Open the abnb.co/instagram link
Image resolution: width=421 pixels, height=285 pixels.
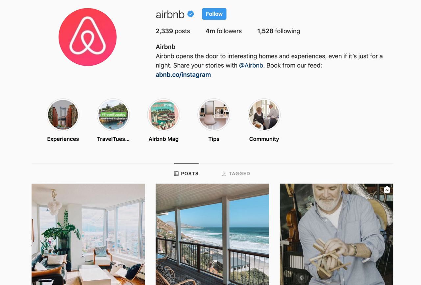[183, 75]
